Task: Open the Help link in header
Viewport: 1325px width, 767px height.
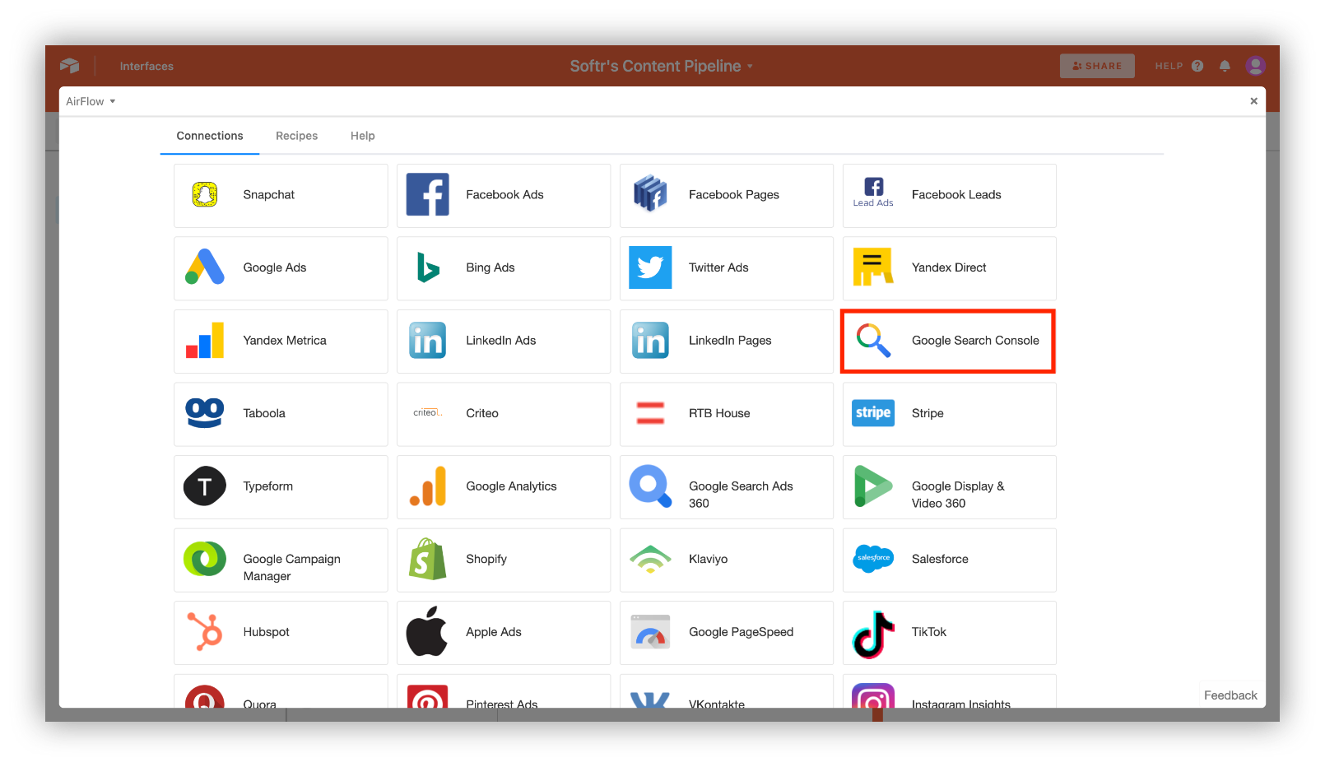Action: [x=1179, y=66]
